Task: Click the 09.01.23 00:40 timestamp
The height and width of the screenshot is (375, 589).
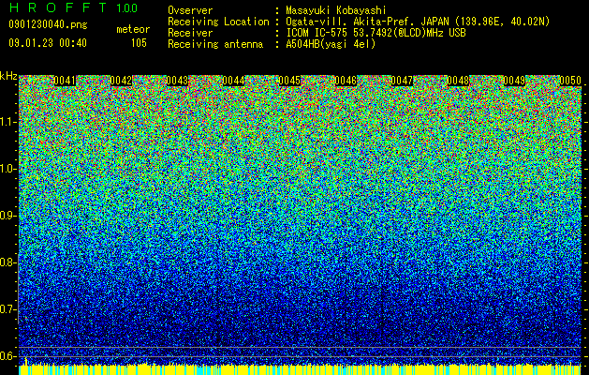Action: pyautogui.click(x=48, y=43)
